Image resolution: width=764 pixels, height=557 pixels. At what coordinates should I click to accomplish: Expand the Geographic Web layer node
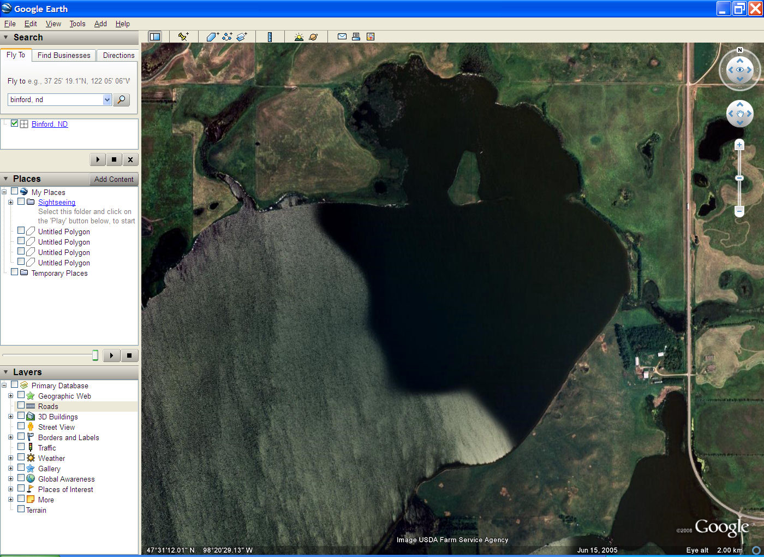[x=10, y=396]
